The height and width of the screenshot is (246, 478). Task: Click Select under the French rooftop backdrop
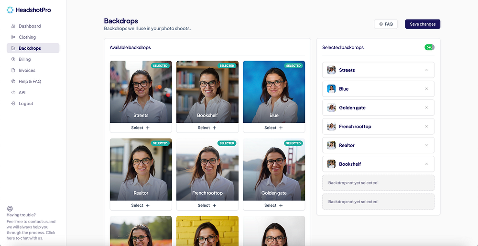tap(207, 205)
